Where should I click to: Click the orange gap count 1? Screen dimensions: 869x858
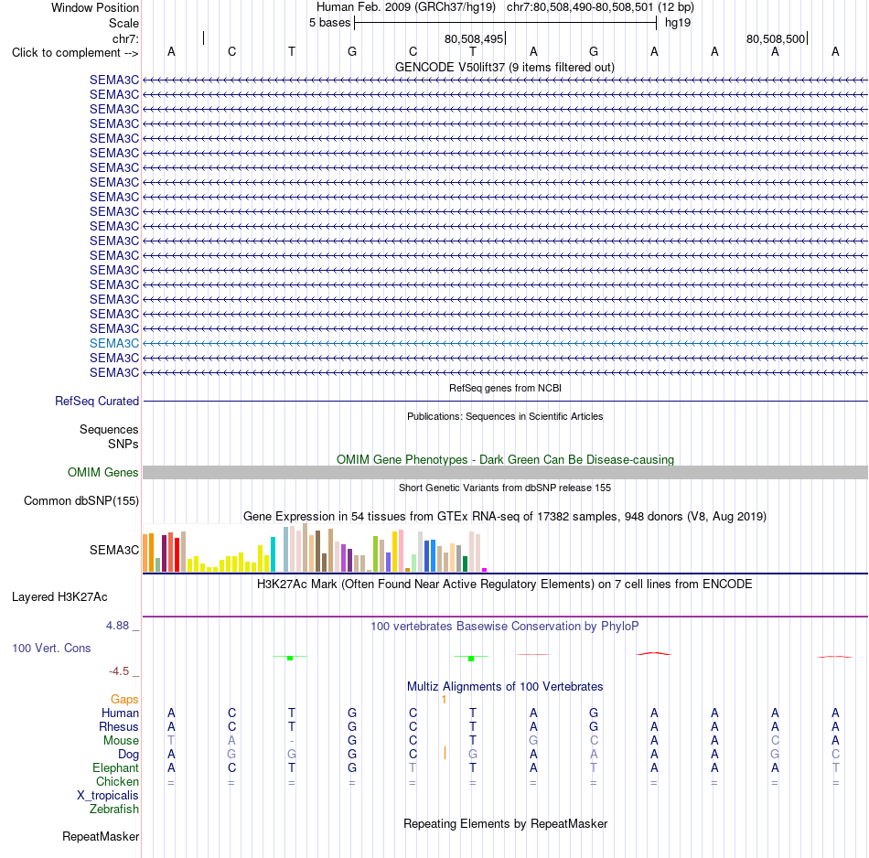(444, 700)
